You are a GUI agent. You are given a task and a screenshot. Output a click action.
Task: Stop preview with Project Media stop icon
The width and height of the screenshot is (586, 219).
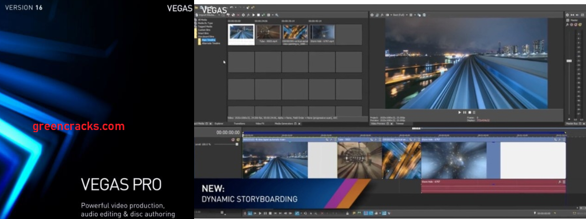258,15
